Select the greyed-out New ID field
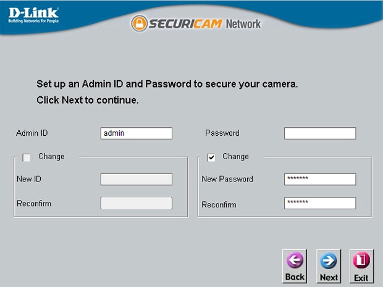The height and width of the screenshot is (287, 383). (137, 180)
